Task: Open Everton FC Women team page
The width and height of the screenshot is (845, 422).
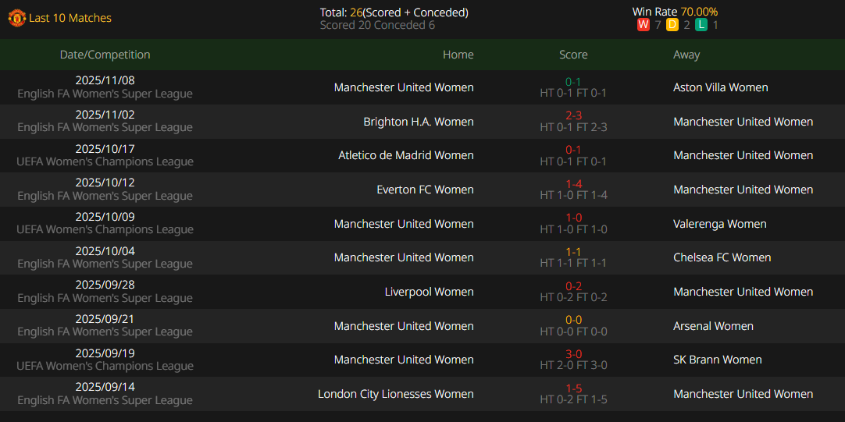Action: (x=425, y=190)
